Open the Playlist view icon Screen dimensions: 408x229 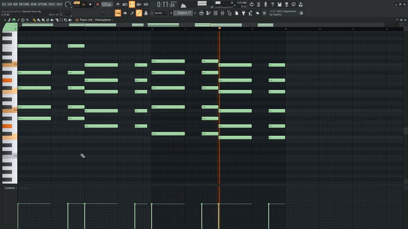[201, 13]
